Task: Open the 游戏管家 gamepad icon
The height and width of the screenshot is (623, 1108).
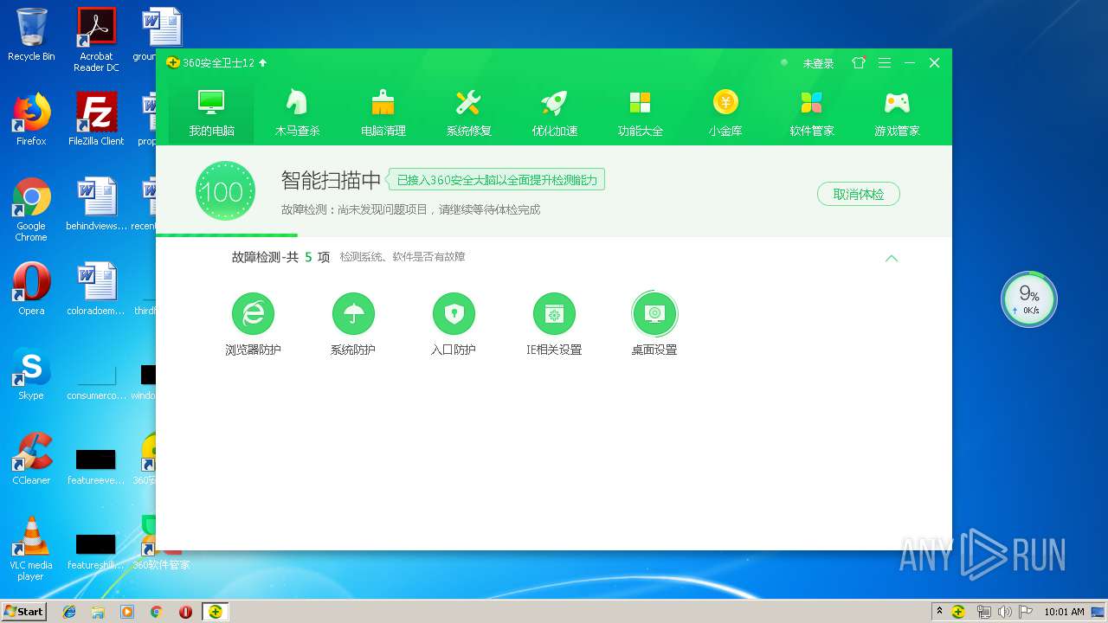Action: click(x=897, y=103)
